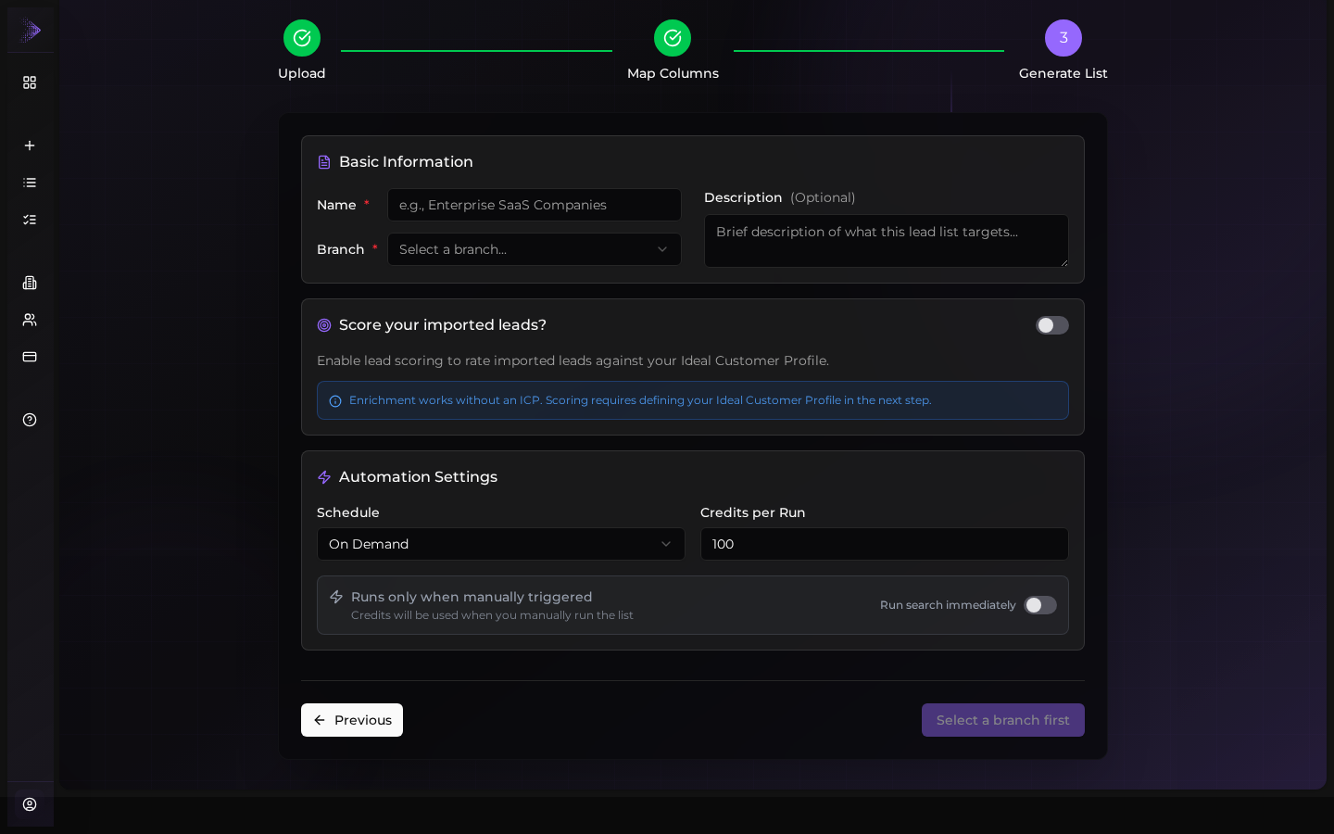Click the Automation Settings lightning icon
1334x834 pixels.
(324, 477)
